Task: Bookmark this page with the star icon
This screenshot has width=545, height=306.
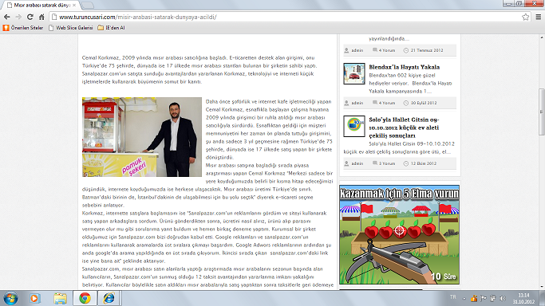Action: pyautogui.click(x=525, y=17)
